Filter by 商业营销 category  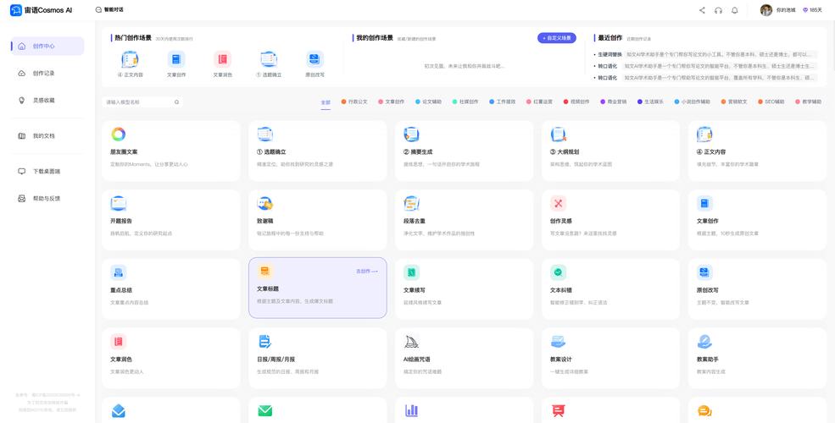pyautogui.click(x=614, y=102)
